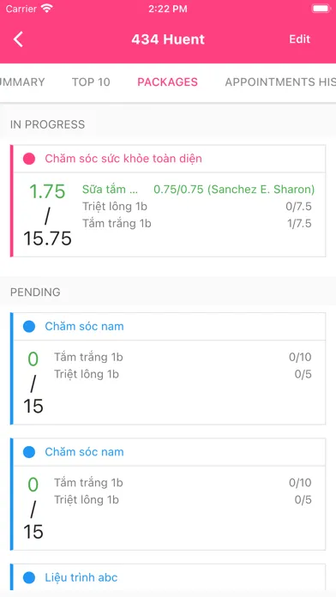Switch to the TOP 10 tab
Screen dimensions: 336x597
click(x=91, y=81)
